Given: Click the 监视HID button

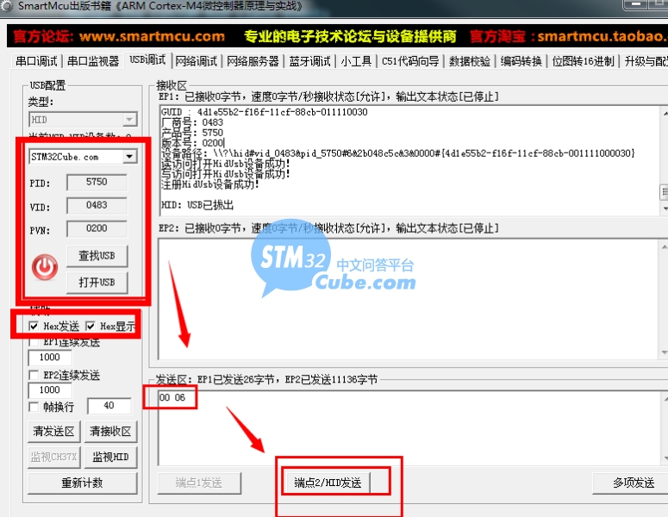Looking at the screenshot, I should coord(111,458).
